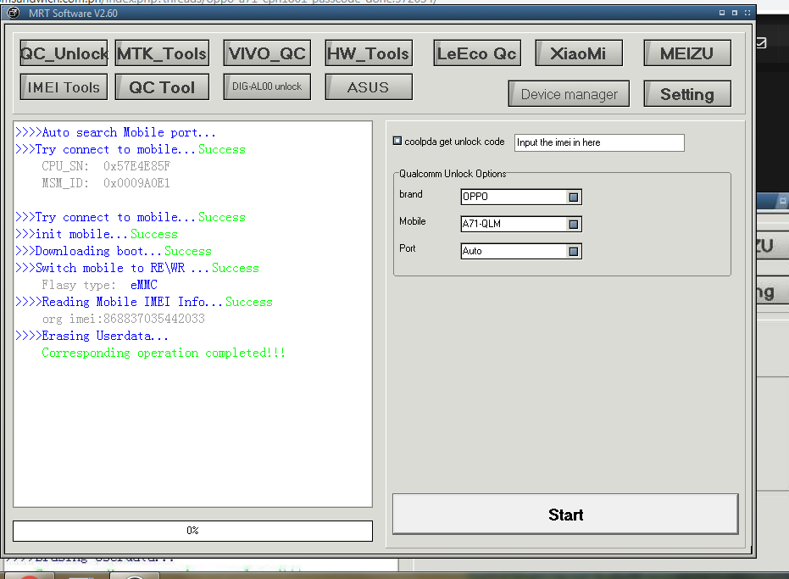Minimize the MRT Software window

[722, 13]
